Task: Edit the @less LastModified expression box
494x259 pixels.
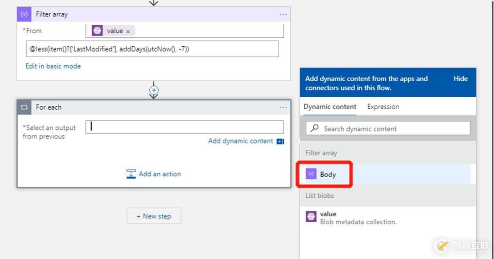Action: 152,49
